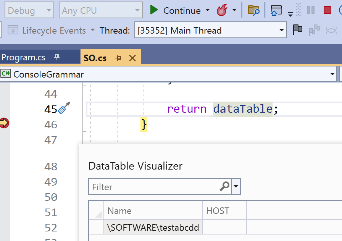Click the HOST column header
The image size is (342, 241).
[224, 210]
